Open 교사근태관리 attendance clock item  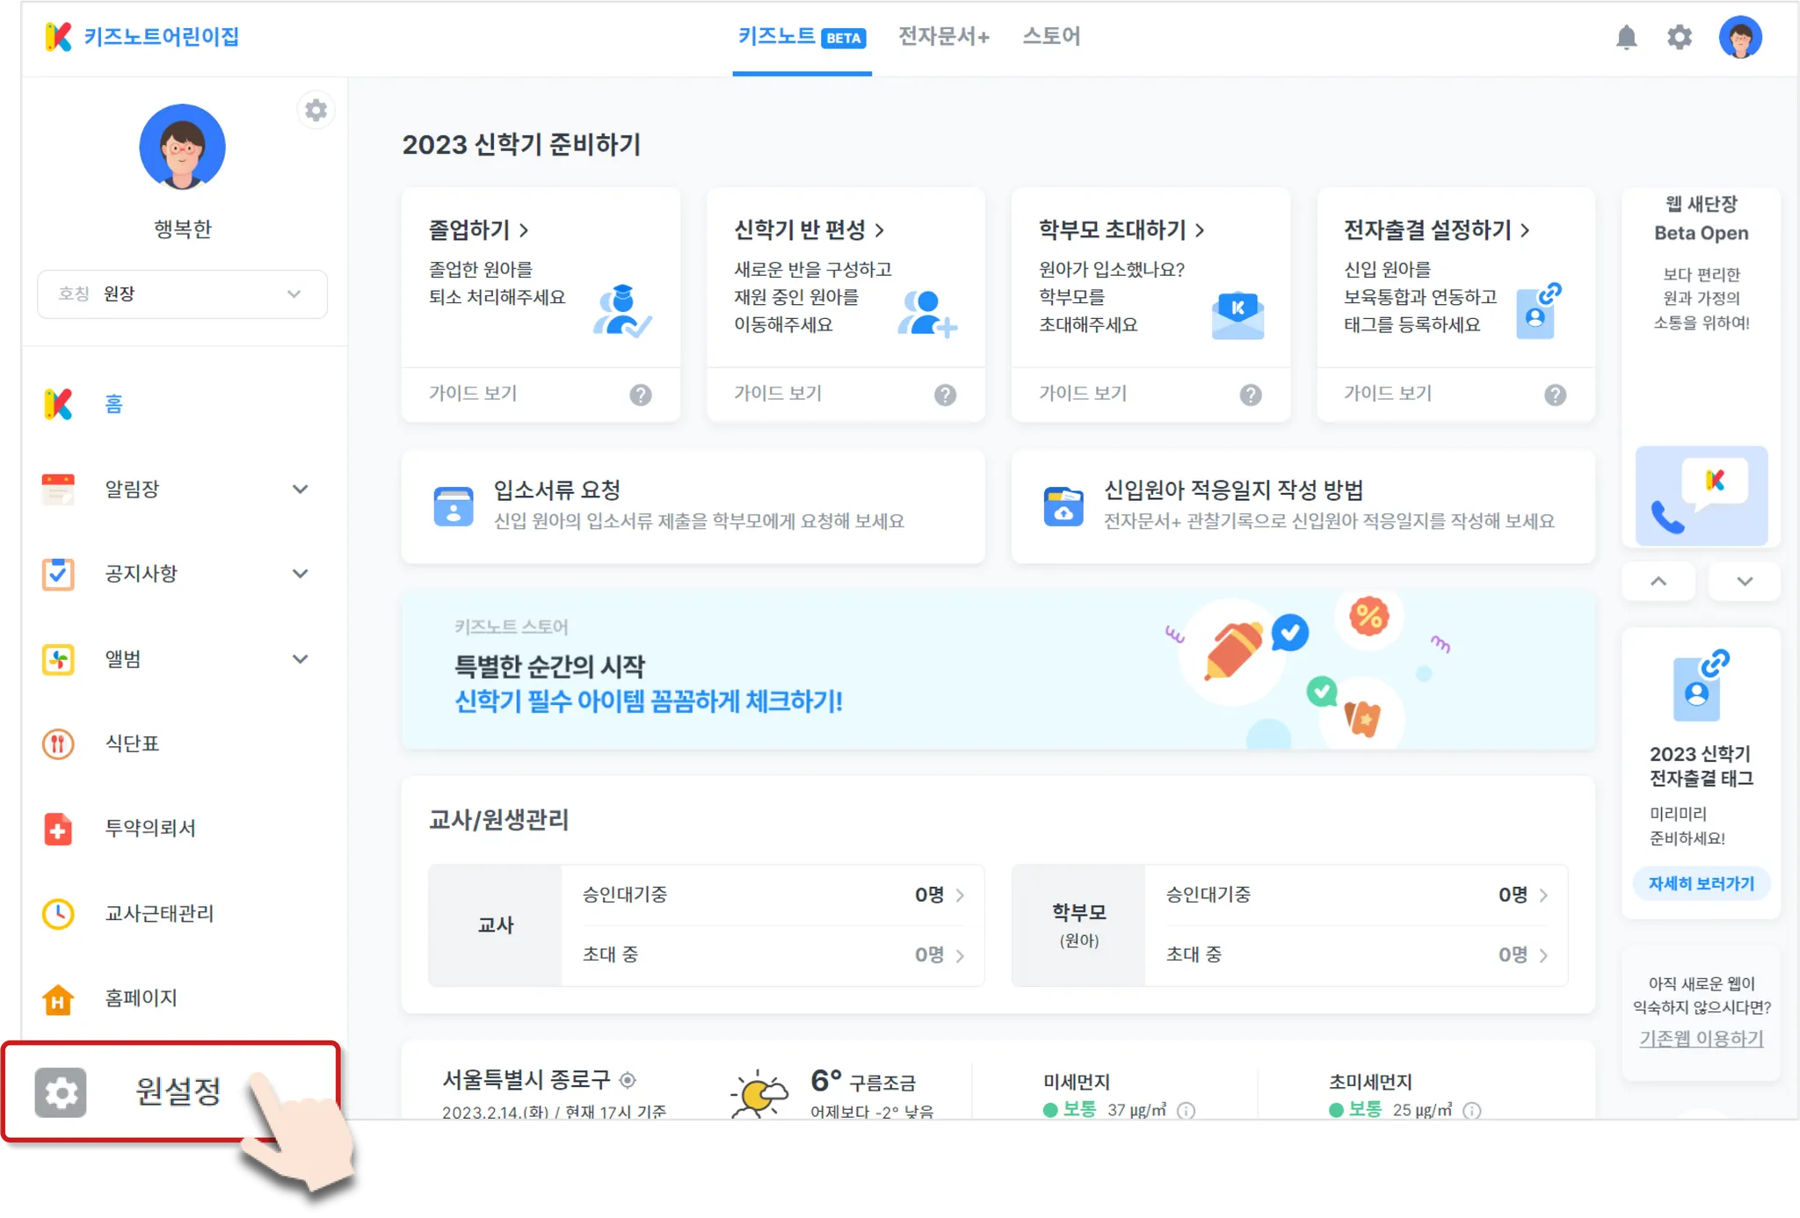click(158, 913)
